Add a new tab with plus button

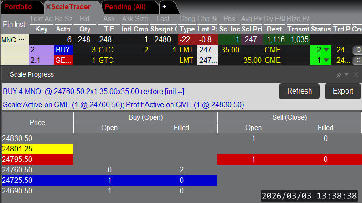click(164, 7)
